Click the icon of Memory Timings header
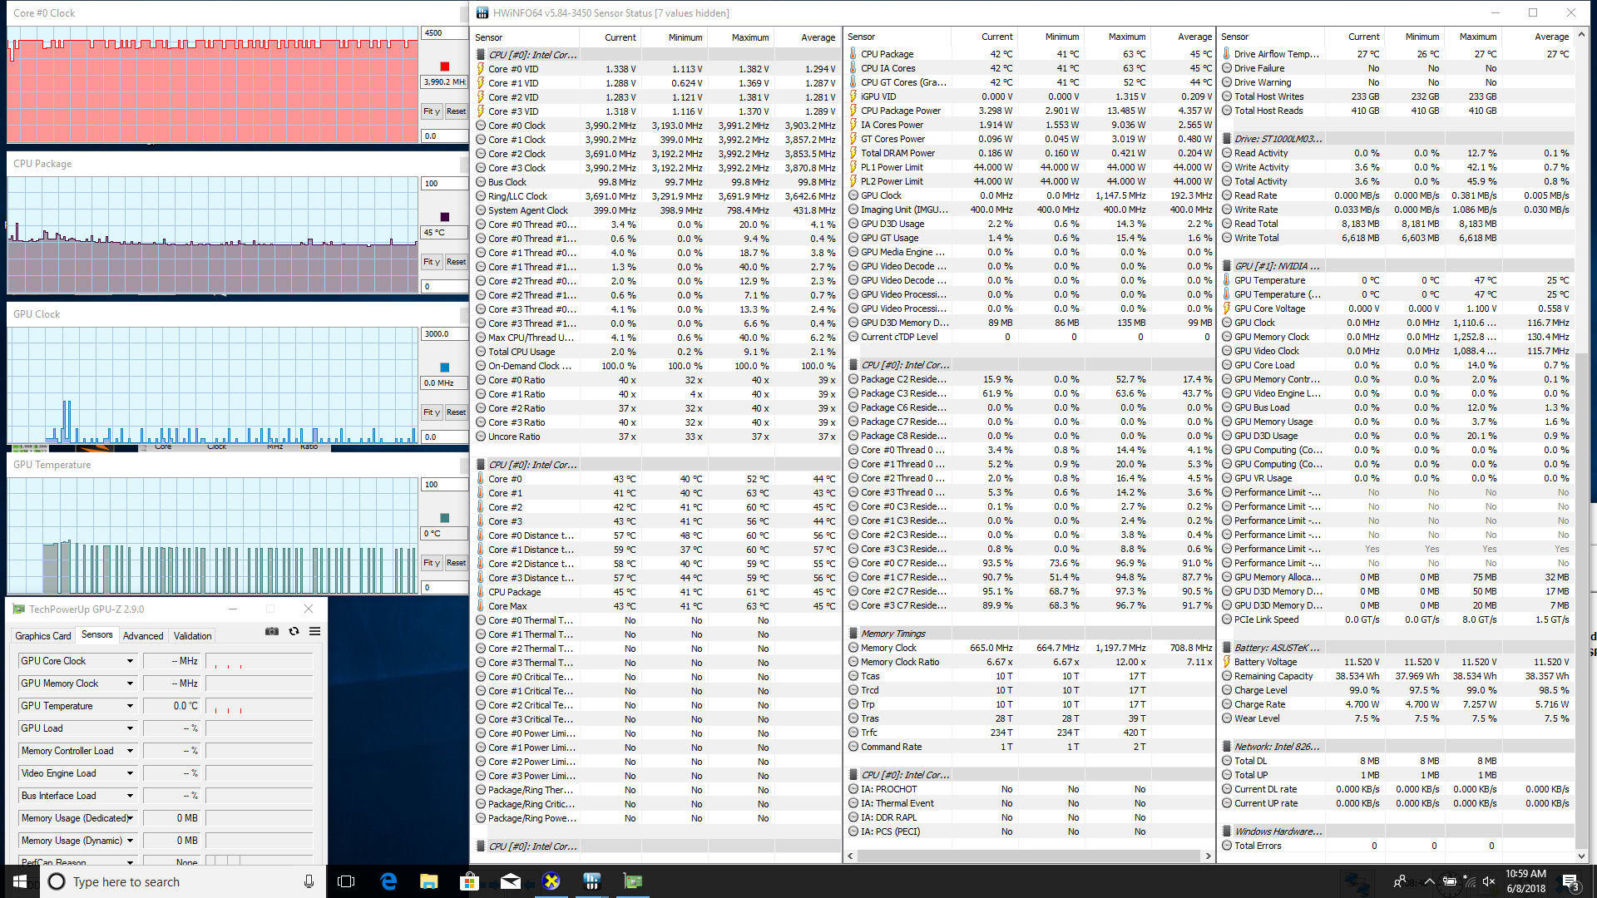This screenshot has height=898, width=1597. pyautogui.click(x=853, y=634)
